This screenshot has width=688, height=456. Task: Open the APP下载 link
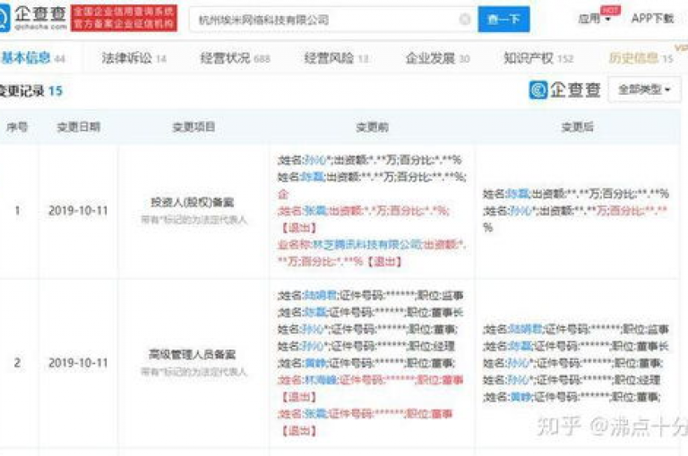tap(652, 19)
